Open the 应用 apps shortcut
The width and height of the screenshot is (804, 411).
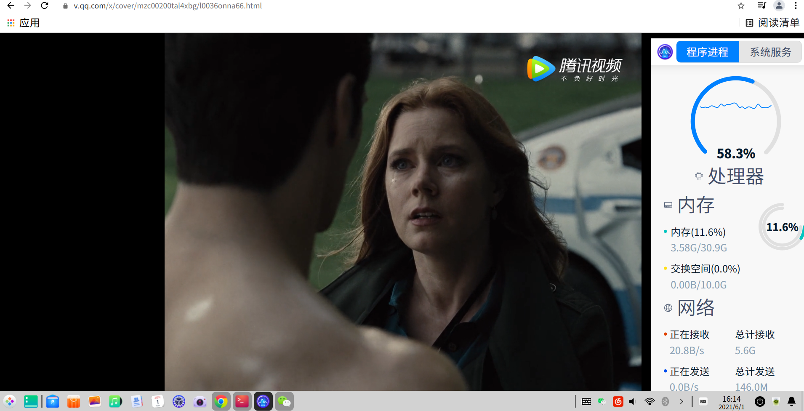pos(24,23)
